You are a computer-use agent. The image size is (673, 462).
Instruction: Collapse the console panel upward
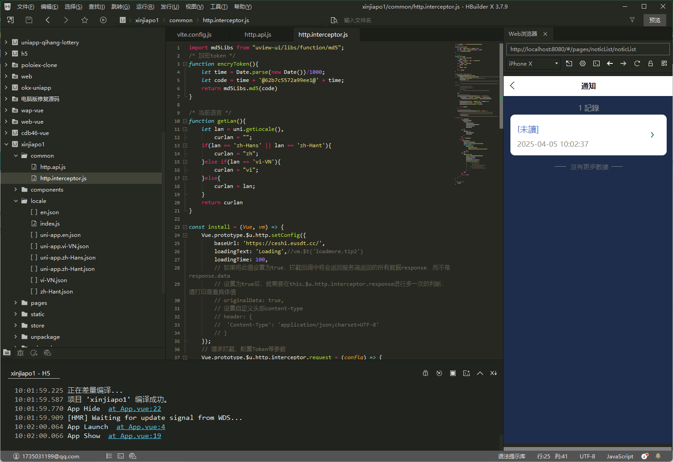click(x=480, y=373)
